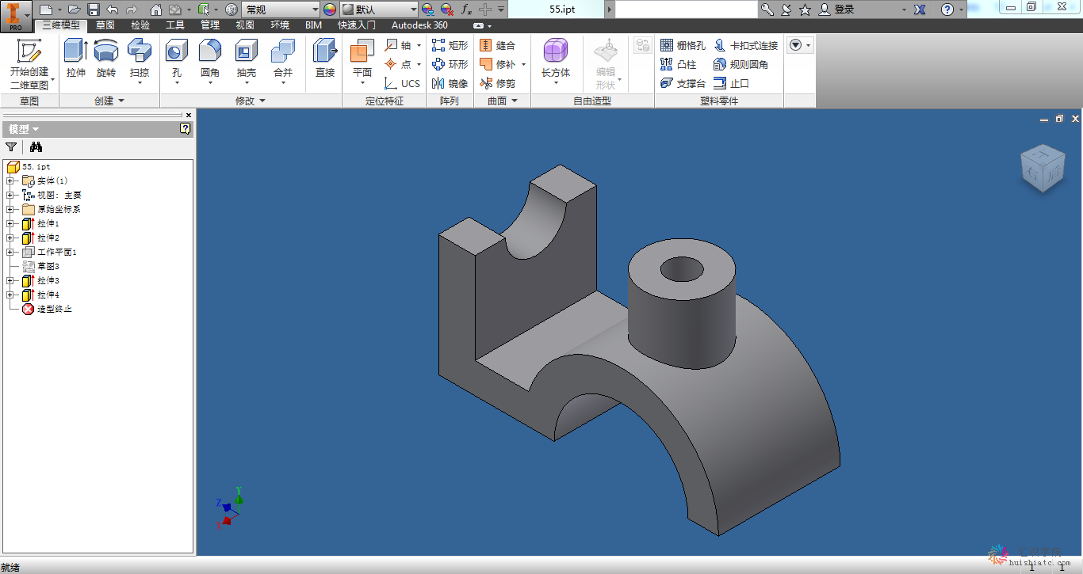This screenshot has width=1083, height=574.
Task: Open the 环境 ribbon tab
Action: pos(280,25)
